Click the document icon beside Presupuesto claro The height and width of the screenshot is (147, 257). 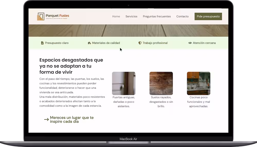coord(42,43)
